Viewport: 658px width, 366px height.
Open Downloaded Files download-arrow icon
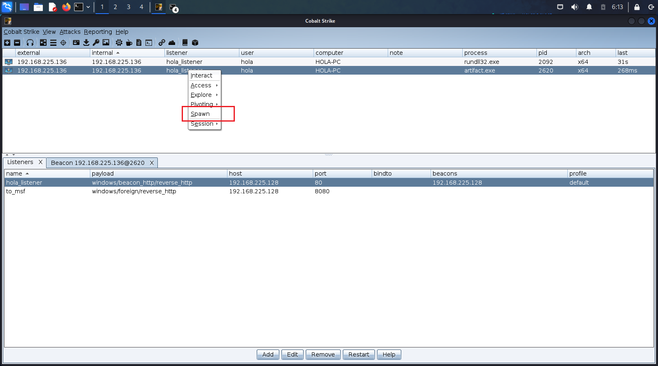pyautogui.click(x=86, y=42)
